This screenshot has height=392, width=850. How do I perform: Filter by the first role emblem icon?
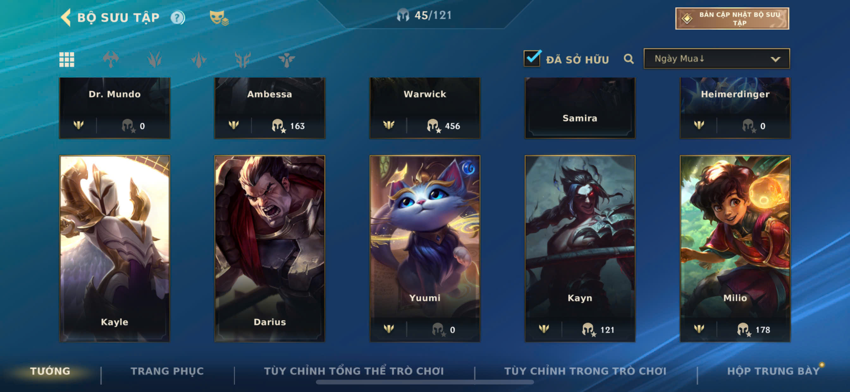click(111, 60)
